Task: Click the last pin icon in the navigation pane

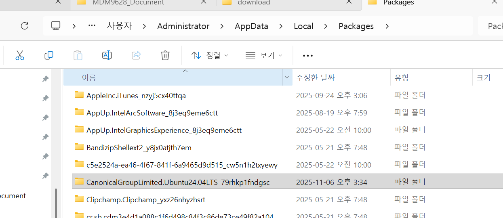Action: pyautogui.click(x=46, y=176)
